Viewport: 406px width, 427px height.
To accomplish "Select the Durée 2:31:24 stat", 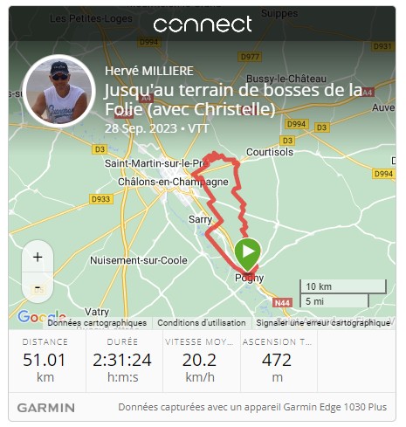I will click(122, 361).
